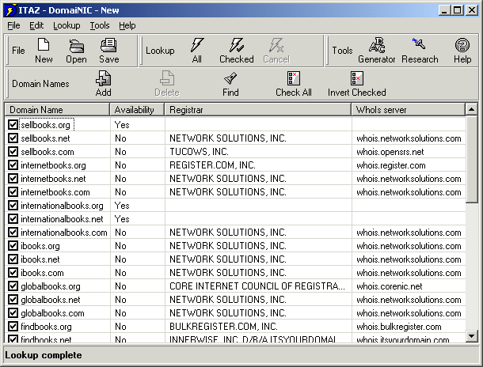Click the Delete domain icon
The image size is (483, 367).
coord(167,78)
